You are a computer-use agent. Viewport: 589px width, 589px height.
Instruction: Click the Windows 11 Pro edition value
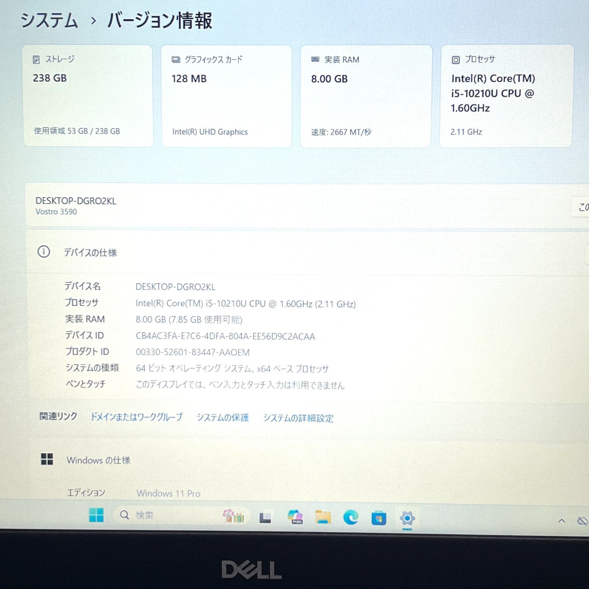click(169, 493)
